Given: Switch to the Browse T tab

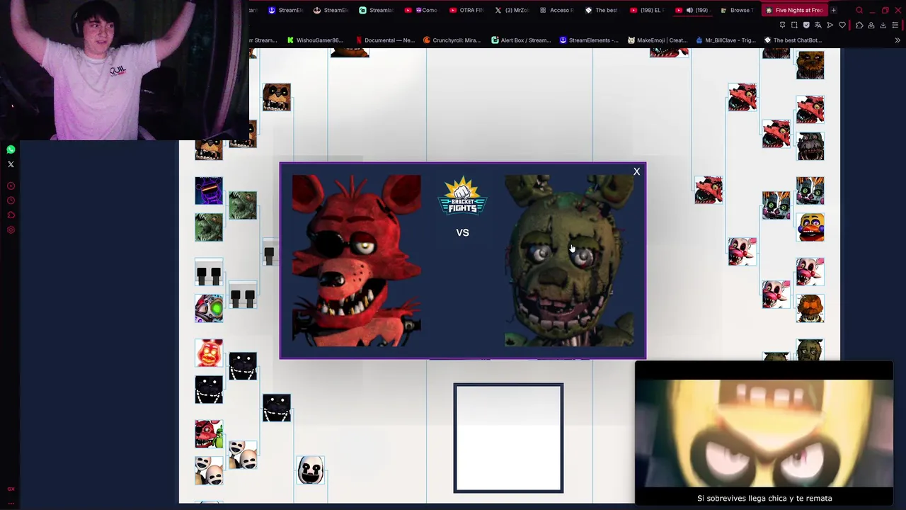Looking at the screenshot, I should pyautogui.click(x=736, y=10).
